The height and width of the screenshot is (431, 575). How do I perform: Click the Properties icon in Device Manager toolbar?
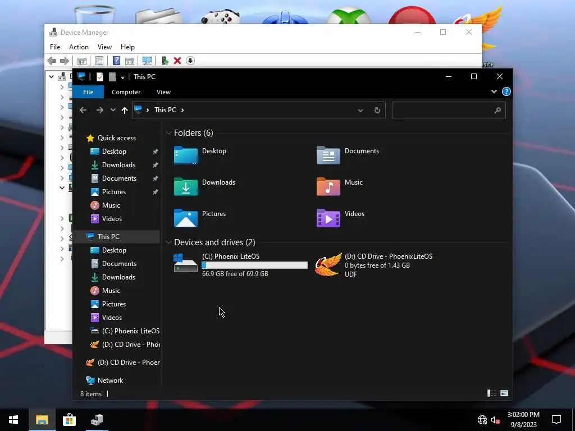[x=99, y=61]
